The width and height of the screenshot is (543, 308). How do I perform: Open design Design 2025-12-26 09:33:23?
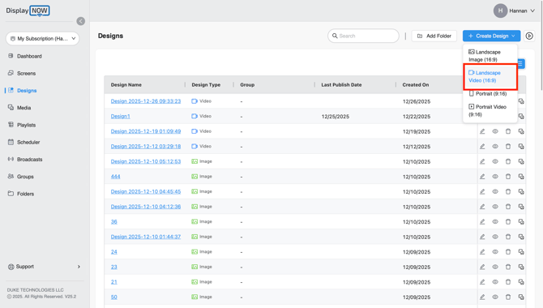(146, 101)
